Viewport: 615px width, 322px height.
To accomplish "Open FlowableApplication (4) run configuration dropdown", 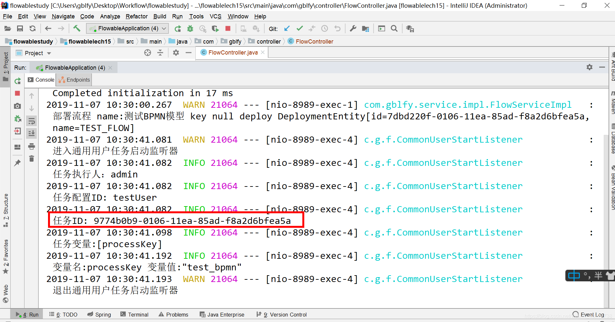I will 127,28.
